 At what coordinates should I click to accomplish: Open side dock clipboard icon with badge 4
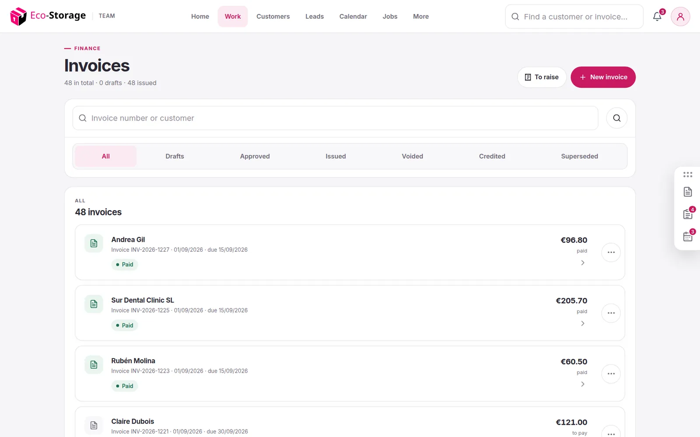(688, 214)
